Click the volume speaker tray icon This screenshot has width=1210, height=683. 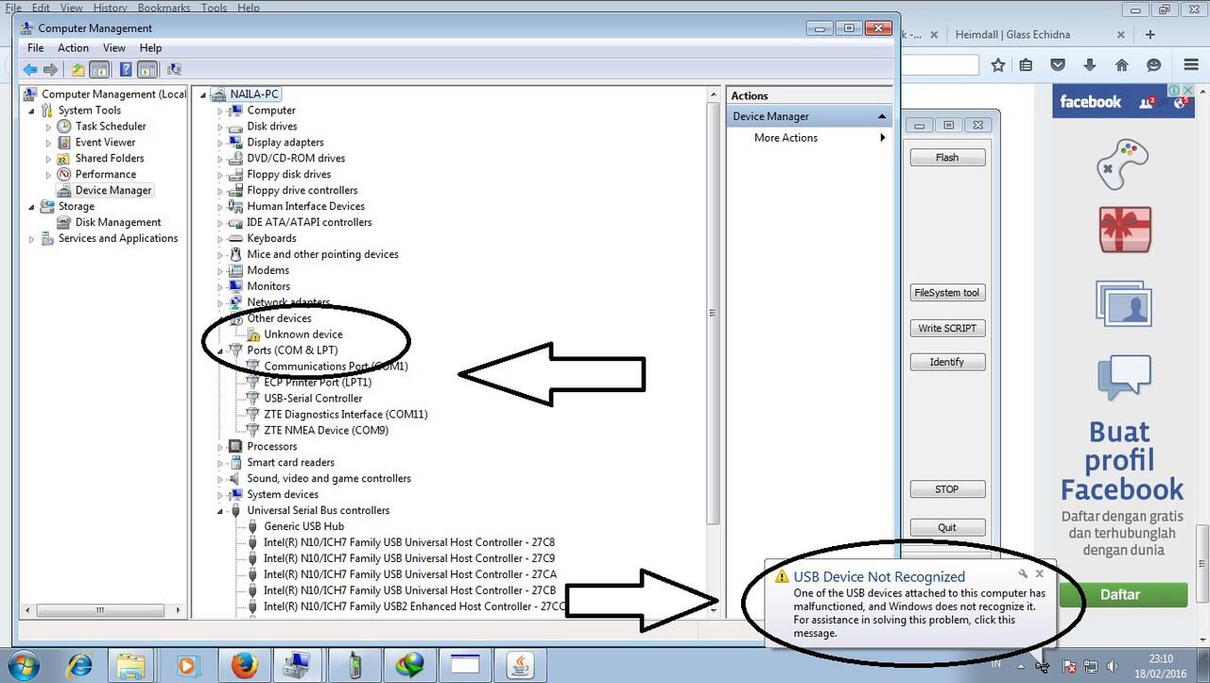pos(1112,666)
